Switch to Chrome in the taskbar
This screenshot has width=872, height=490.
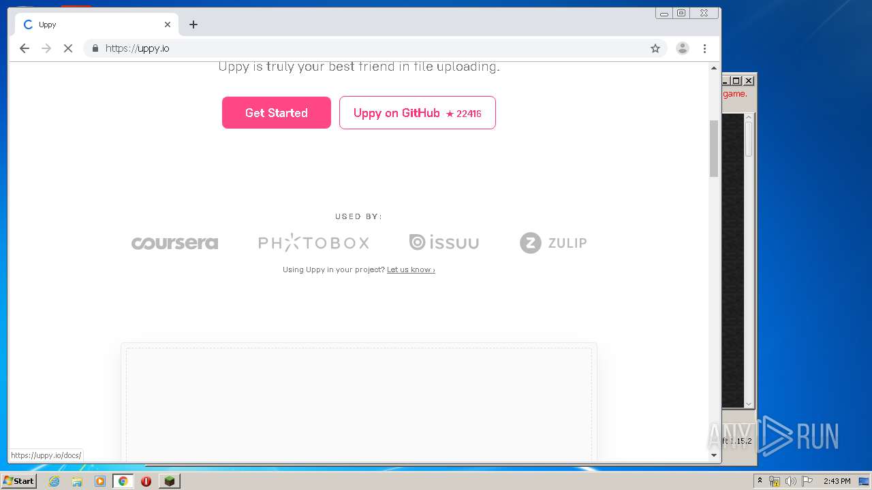click(123, 481)
